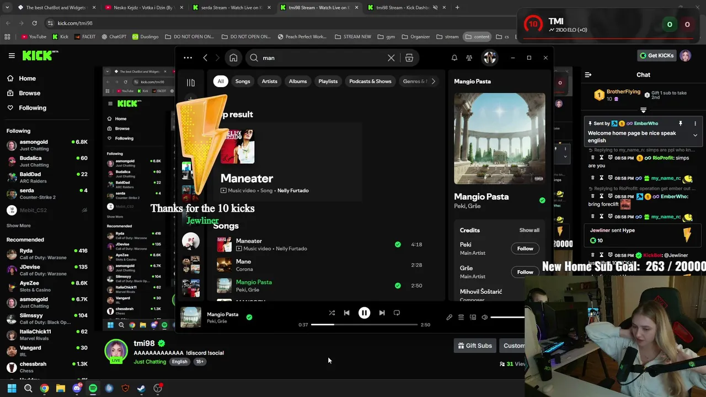Select the Podcasts & Shows filter chip
706x397 pixels.
point(370,81)
